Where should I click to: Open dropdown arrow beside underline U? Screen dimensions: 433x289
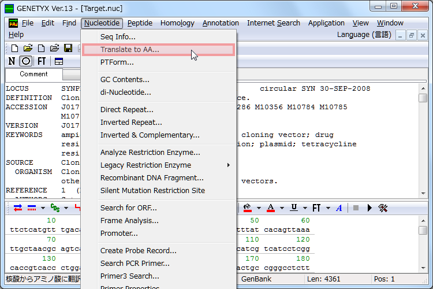[x=305, y=208]
